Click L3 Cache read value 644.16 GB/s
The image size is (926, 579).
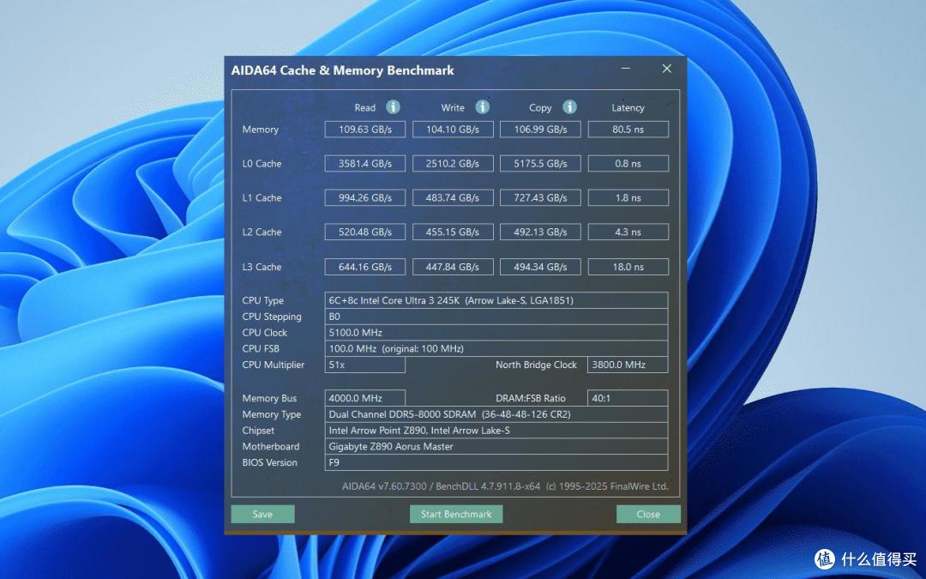coord(365,267)
